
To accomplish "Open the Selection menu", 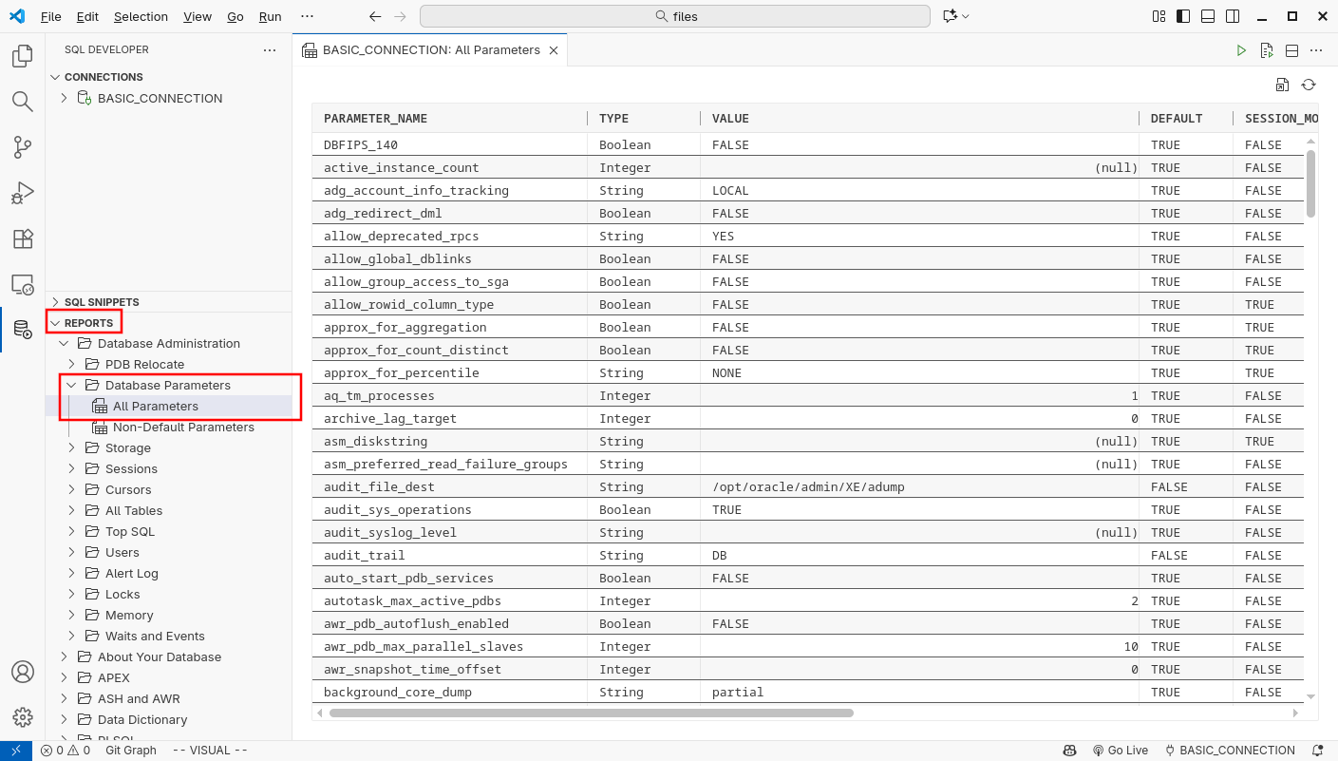I will tap(141, 16).
